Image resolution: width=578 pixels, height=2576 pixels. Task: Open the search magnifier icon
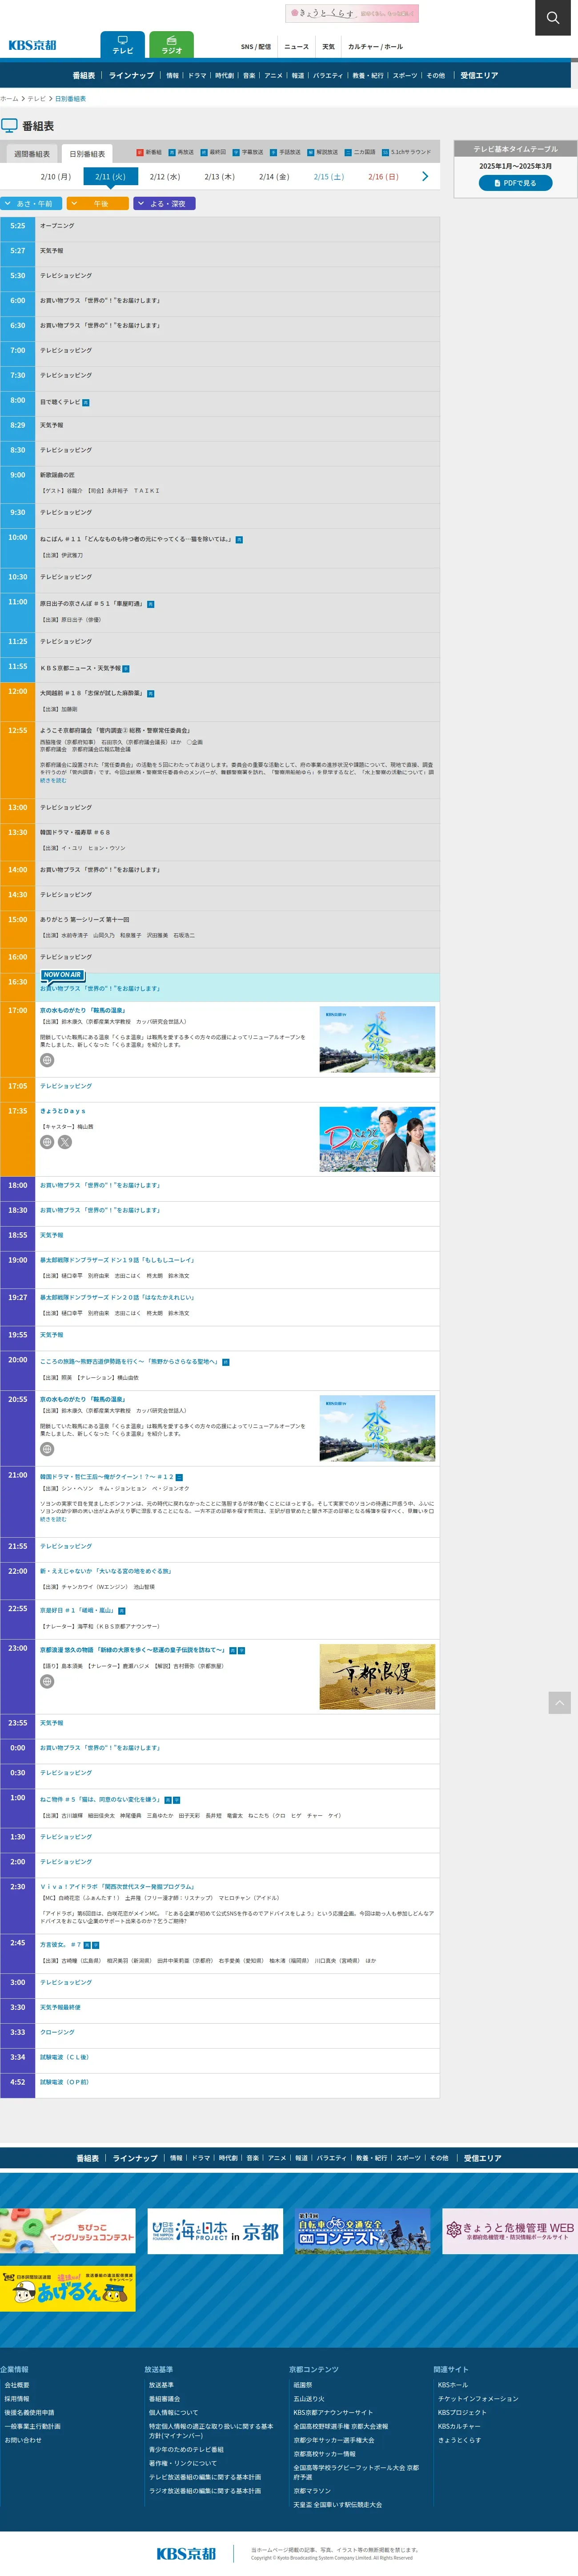coord(552,18)
